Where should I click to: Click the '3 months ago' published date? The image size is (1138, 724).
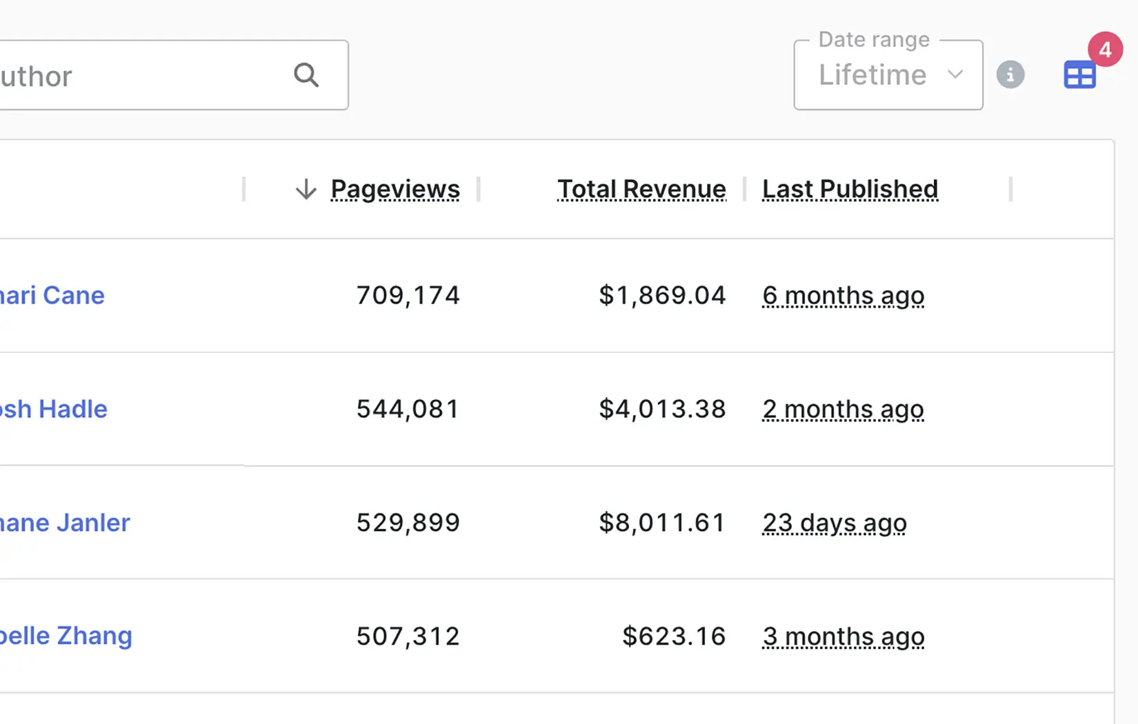click(843, 636)
